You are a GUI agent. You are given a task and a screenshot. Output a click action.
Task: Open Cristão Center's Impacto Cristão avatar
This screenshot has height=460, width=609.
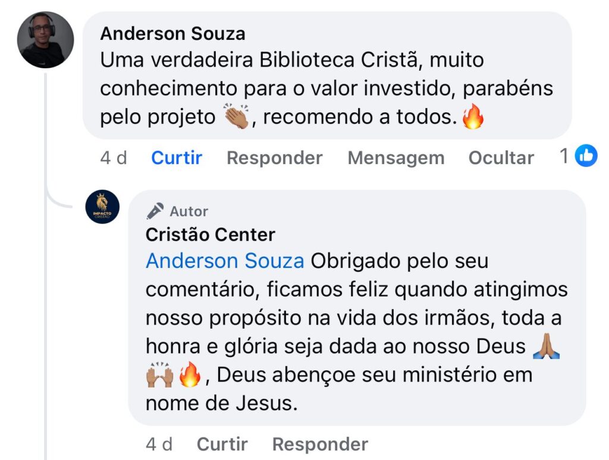(x=102, y=207)
